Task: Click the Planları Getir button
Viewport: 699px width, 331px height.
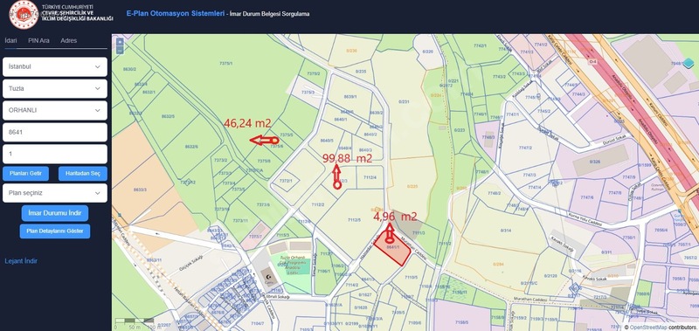Action: point(26,173)
